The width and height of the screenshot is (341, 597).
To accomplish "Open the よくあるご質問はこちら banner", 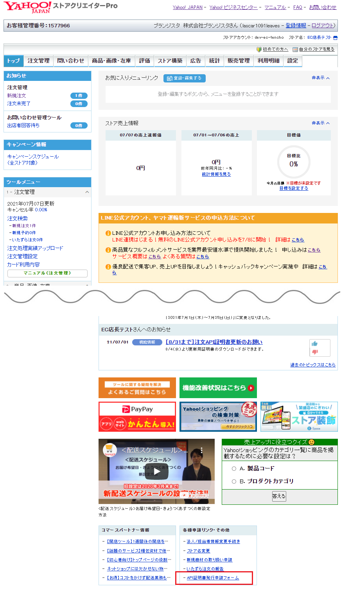I will [137, 388].
